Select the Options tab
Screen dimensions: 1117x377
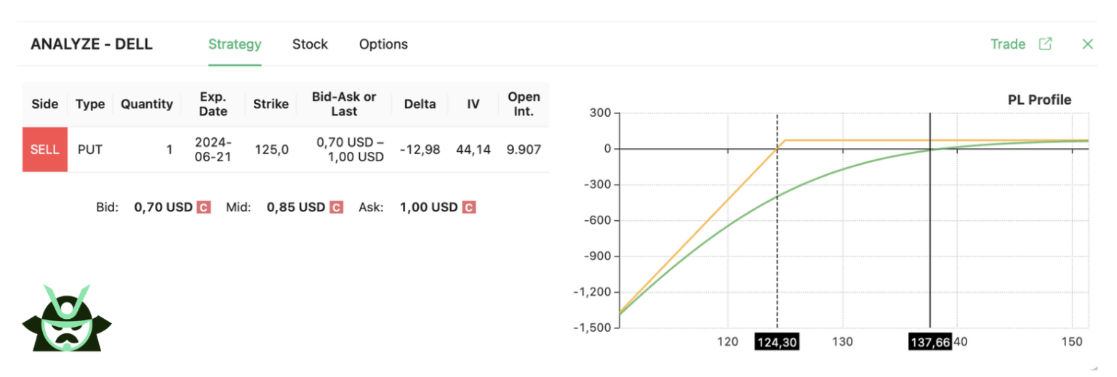click(383, 44)
